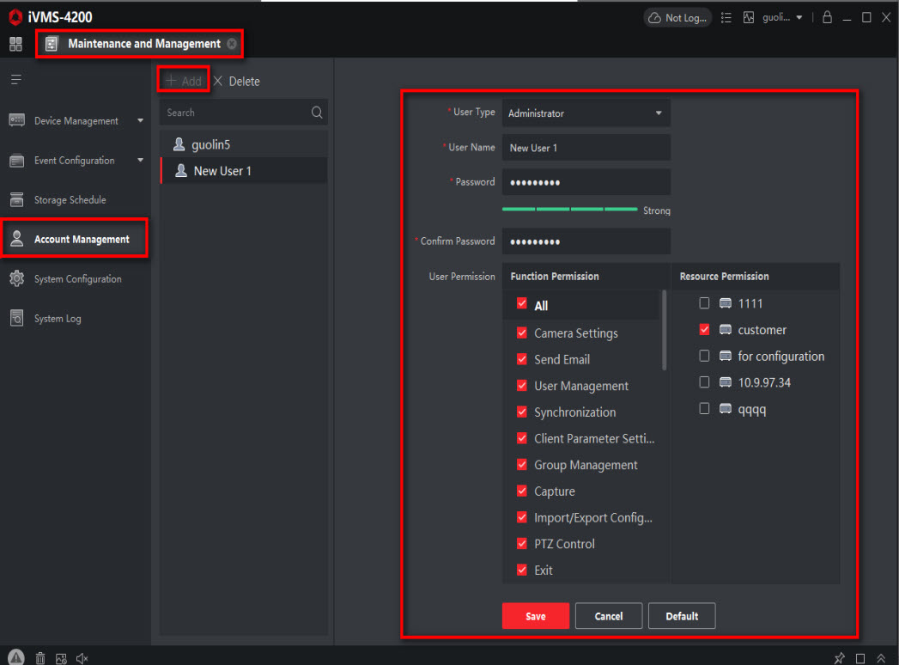Click the trash icon in bottom status bar
Viewport: 899px width, 665px height.
point(40,658)
